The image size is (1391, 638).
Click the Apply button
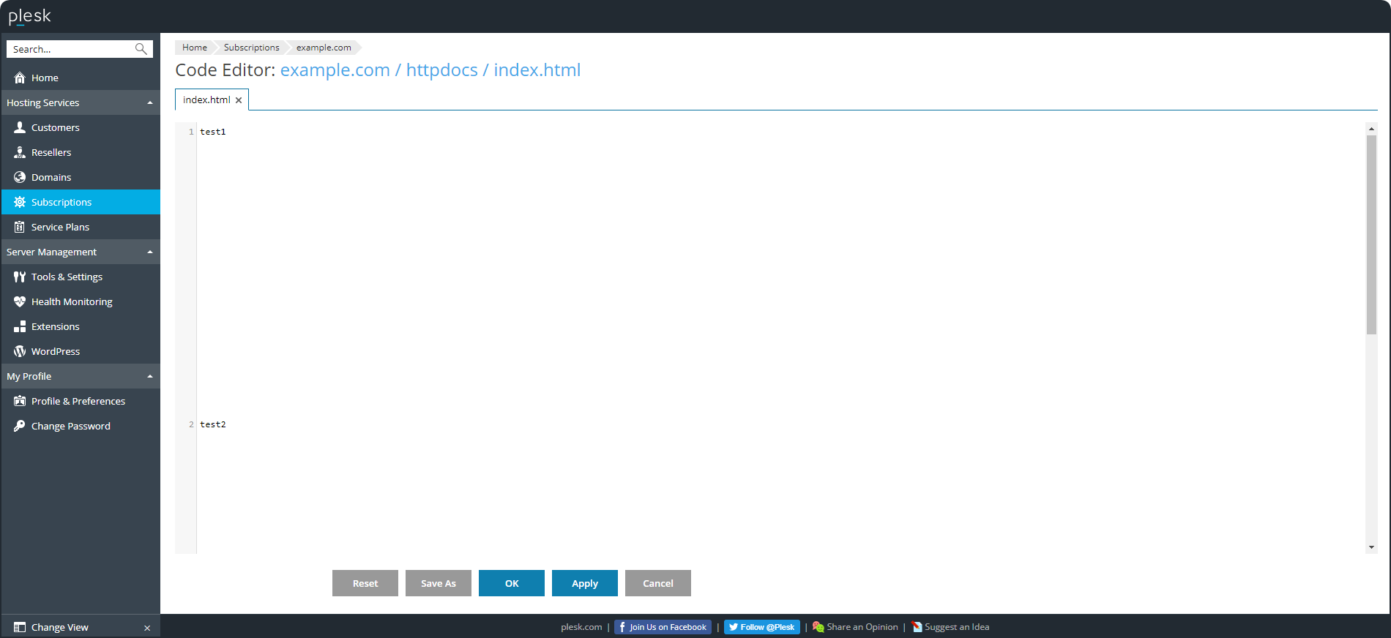pos(584,583)
